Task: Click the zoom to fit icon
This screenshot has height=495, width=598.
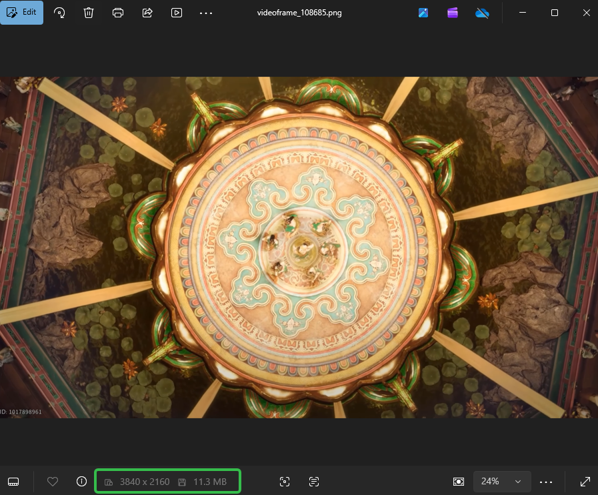Action: (x=459, y=482)
